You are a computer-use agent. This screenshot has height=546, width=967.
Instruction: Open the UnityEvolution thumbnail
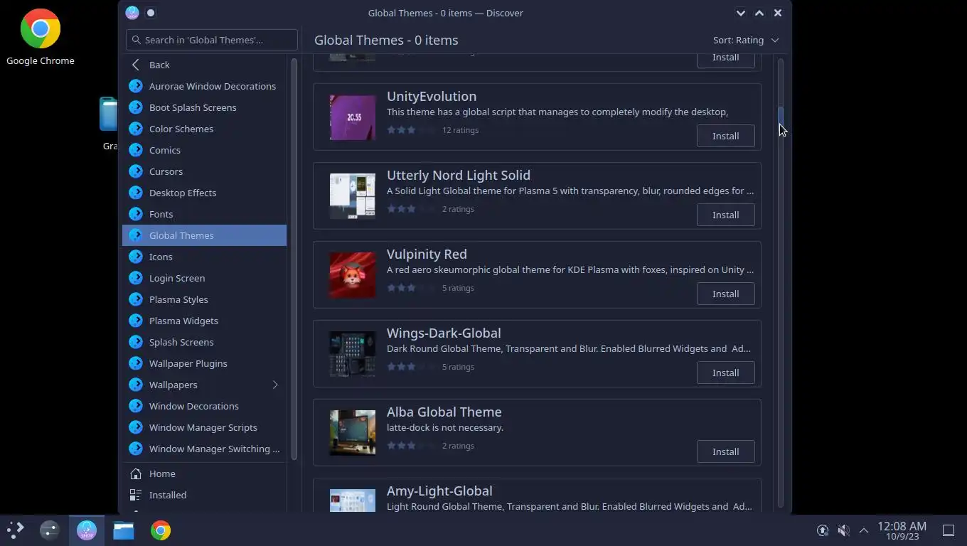pyautogui.click(x=353, y=117)
